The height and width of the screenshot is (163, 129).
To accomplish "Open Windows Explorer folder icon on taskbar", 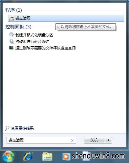I will [47, 157].
